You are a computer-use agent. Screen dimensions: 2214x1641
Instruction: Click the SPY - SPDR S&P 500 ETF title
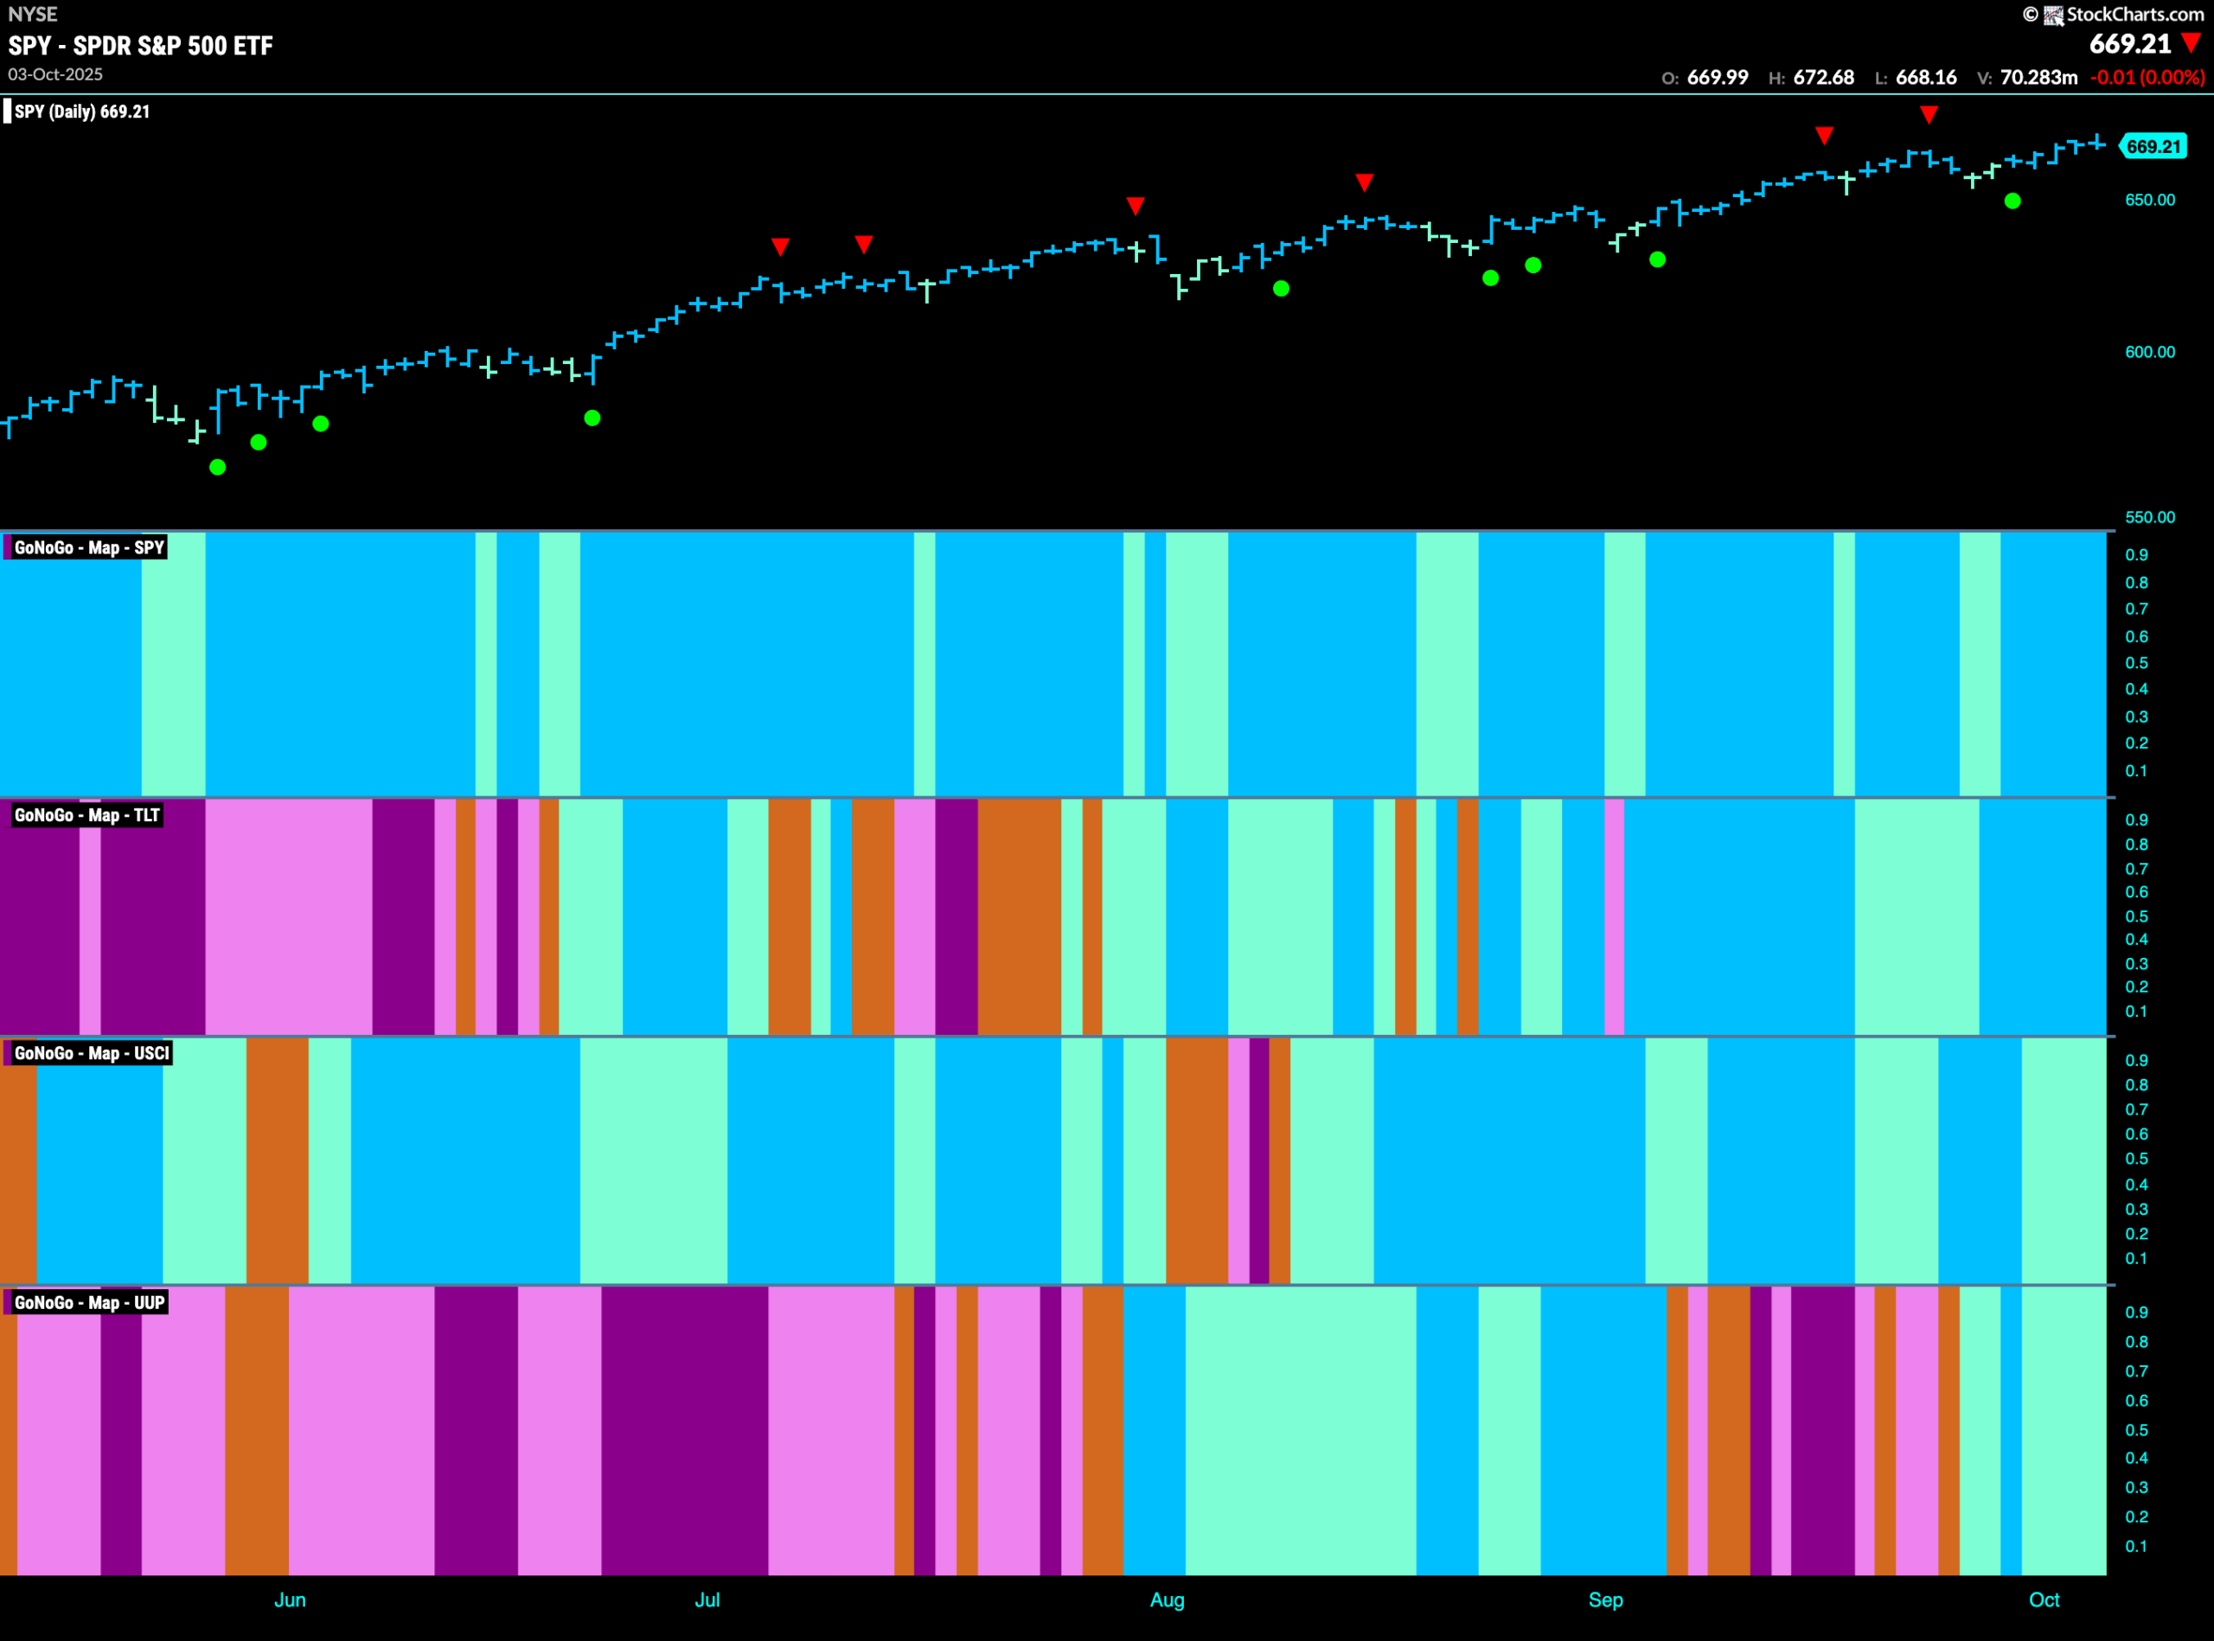coord(141,46)
